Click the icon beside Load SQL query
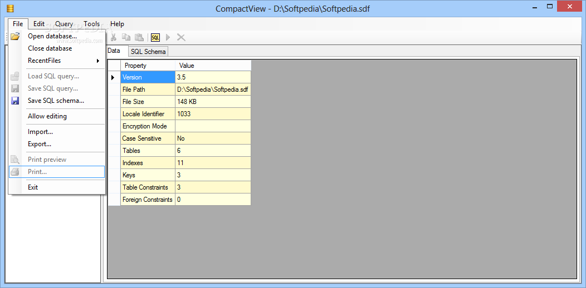 coord(15,76)
